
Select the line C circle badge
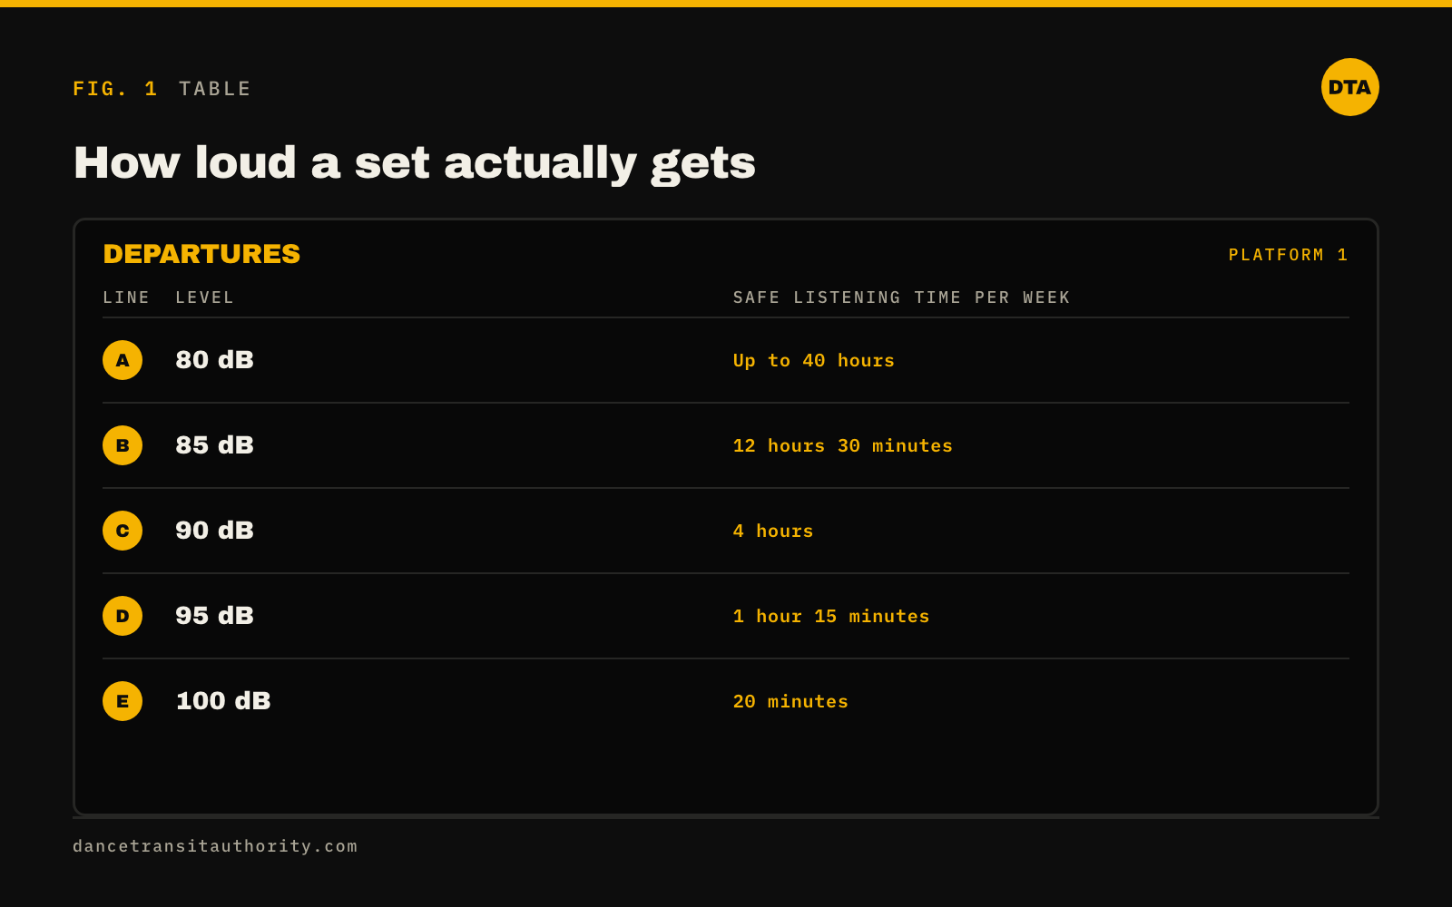click(123, 531)
